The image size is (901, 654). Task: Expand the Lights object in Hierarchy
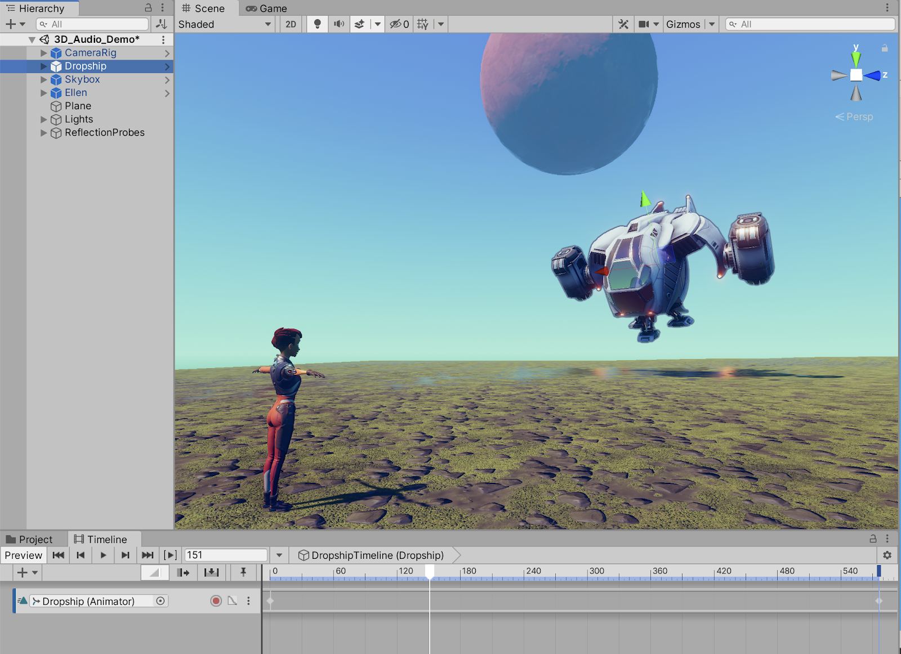(x=44, y=119)
